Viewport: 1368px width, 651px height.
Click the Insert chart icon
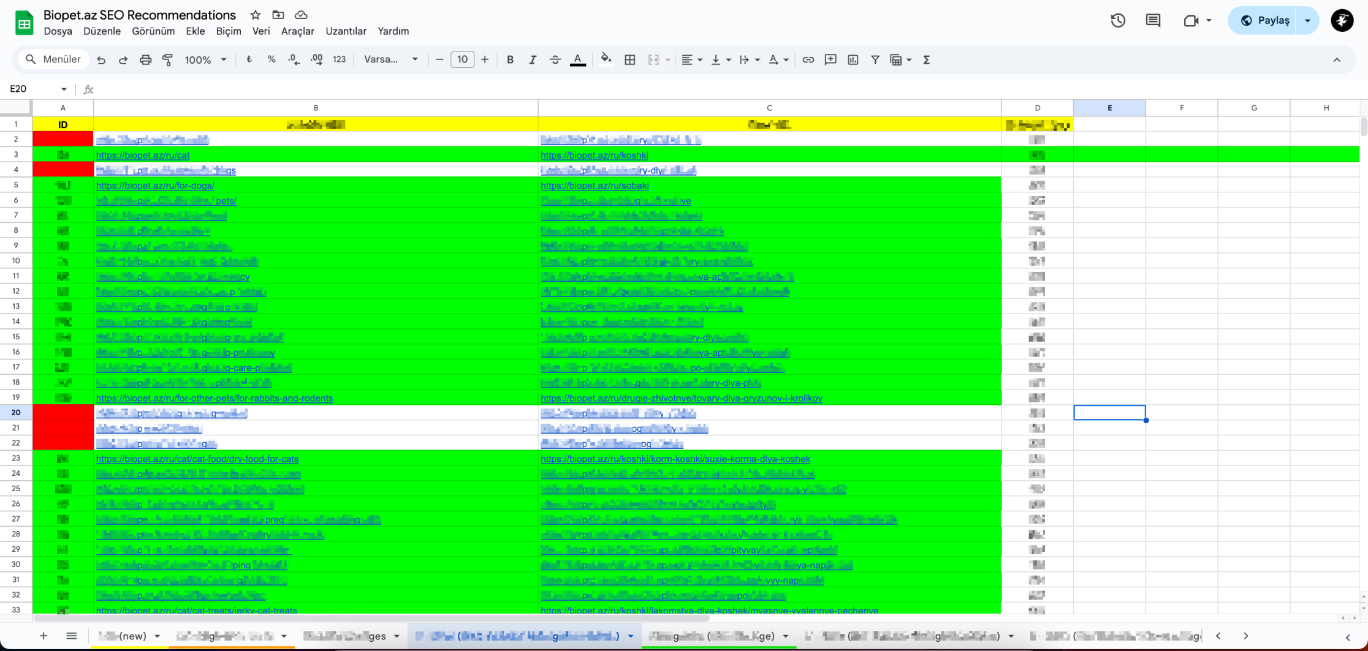pos(853,60)
